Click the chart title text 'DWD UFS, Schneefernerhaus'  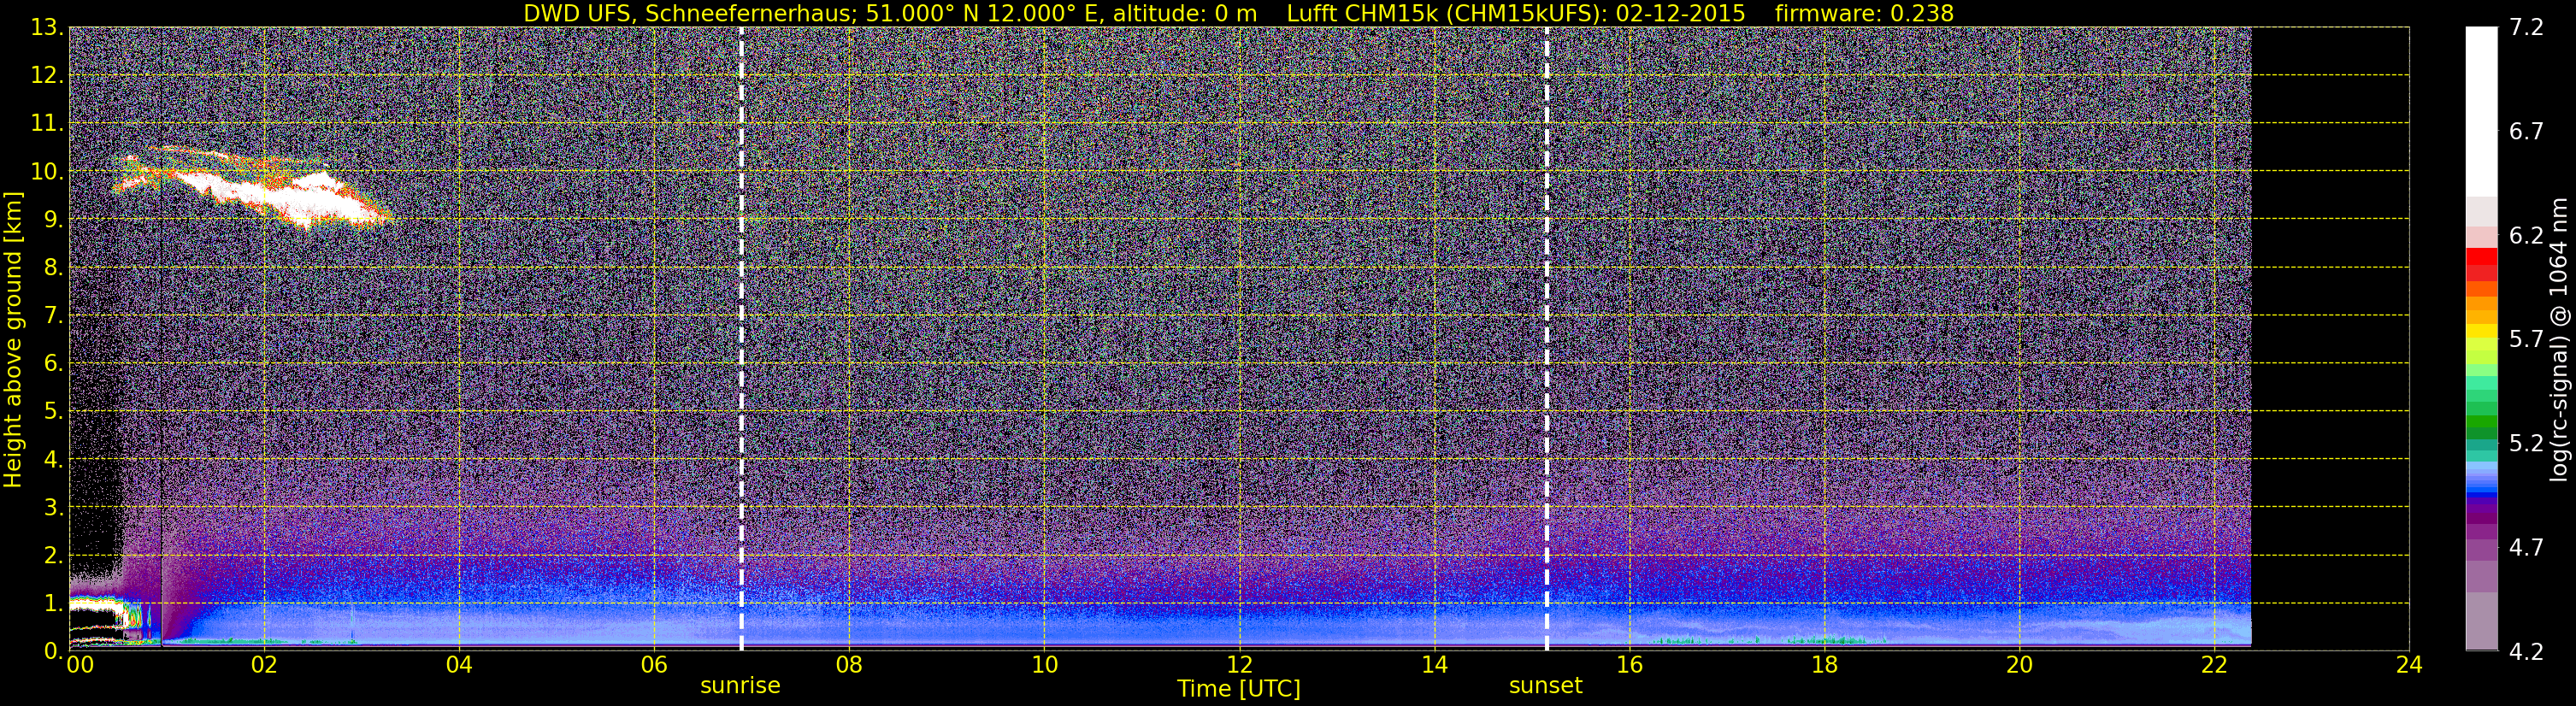(689, 13)
